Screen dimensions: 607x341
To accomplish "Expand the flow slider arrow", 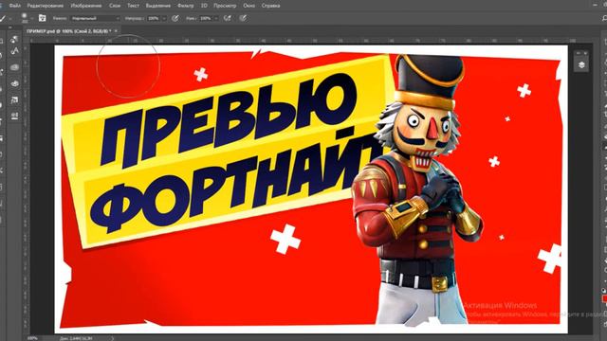I will pos(216,18).
